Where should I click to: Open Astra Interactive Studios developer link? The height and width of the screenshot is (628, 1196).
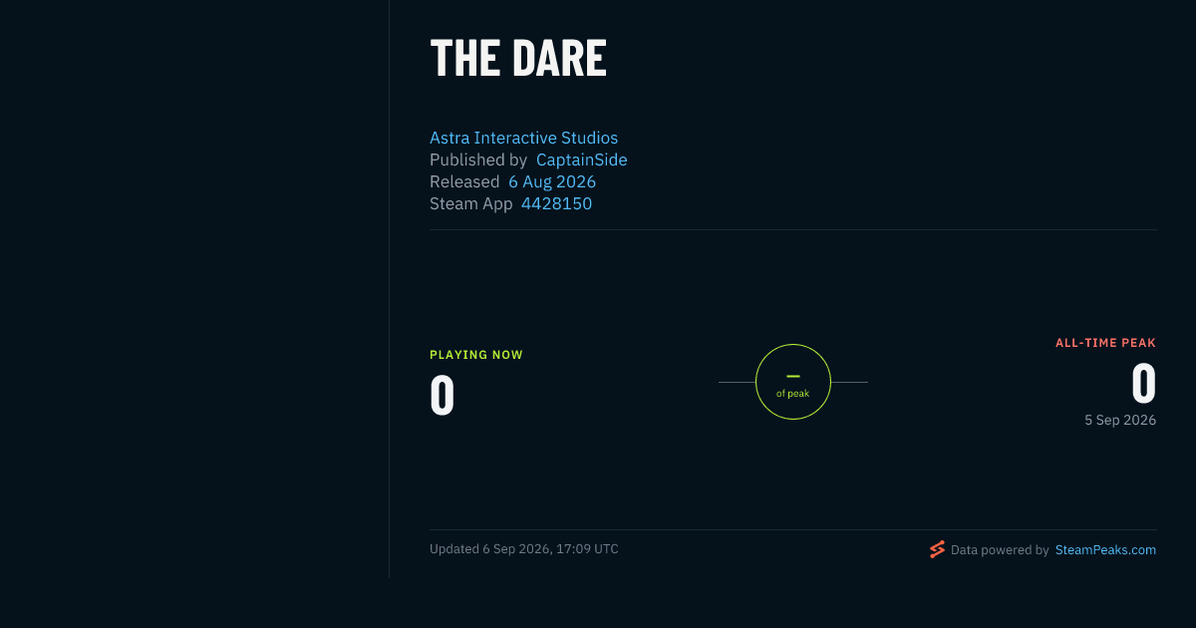pos(523,138)
